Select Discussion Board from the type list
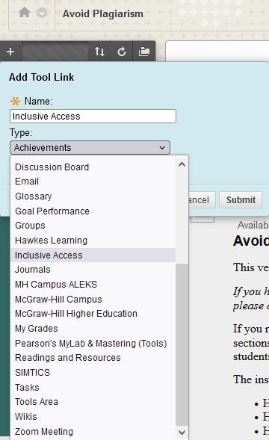 tap(93, 167)
